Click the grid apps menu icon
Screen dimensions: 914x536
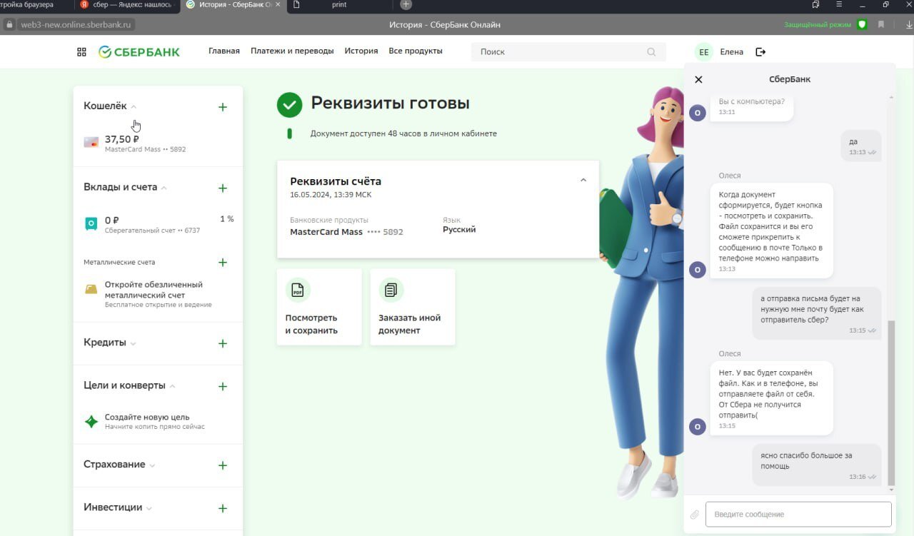(x=81, y=52)
